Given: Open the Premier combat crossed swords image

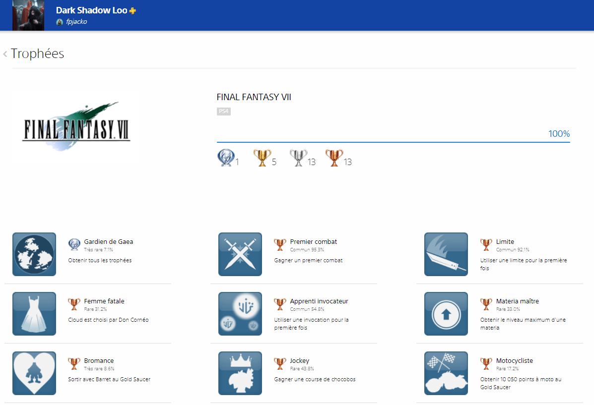Looking at the screenshot, I should click(x=240, y=254).
